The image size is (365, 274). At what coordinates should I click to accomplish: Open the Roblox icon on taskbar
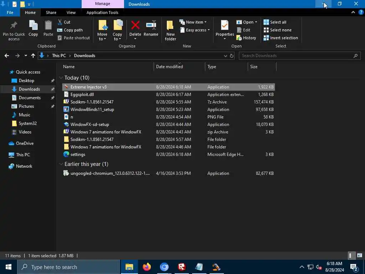tap(181, 267)
